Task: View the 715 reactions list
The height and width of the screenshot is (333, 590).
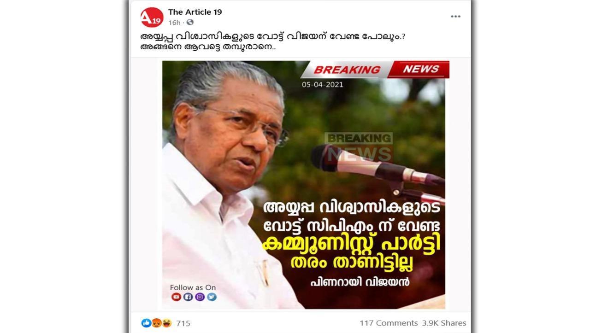Action: coord(183,323)
